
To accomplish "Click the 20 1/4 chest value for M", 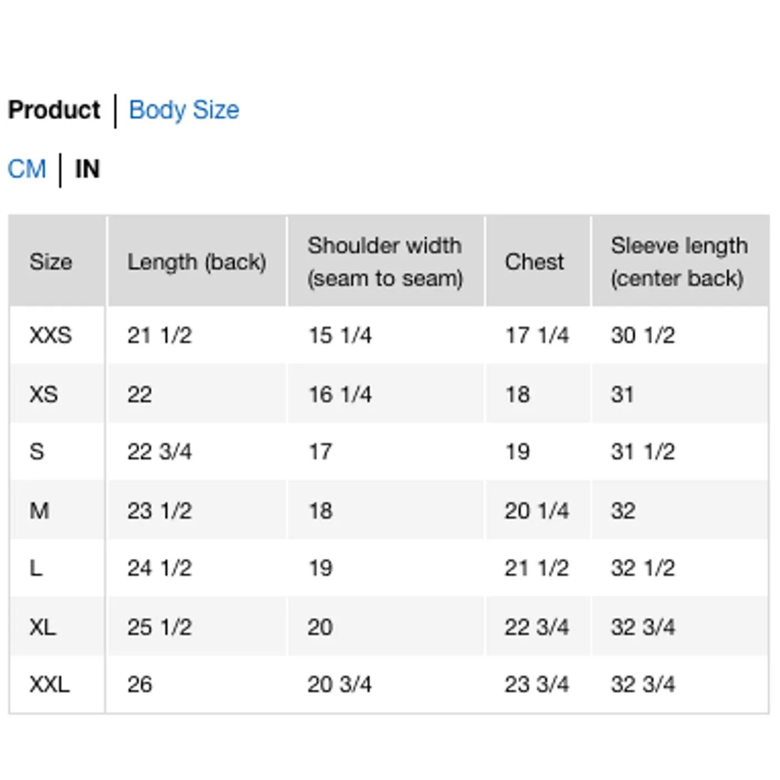I will [x=536, y=511].
